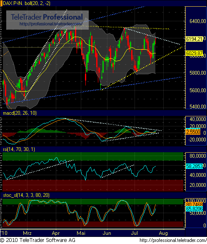Click the © 2010 TeleTrader Software AG text
Viewport: 207px width, 244px height.
38,240
